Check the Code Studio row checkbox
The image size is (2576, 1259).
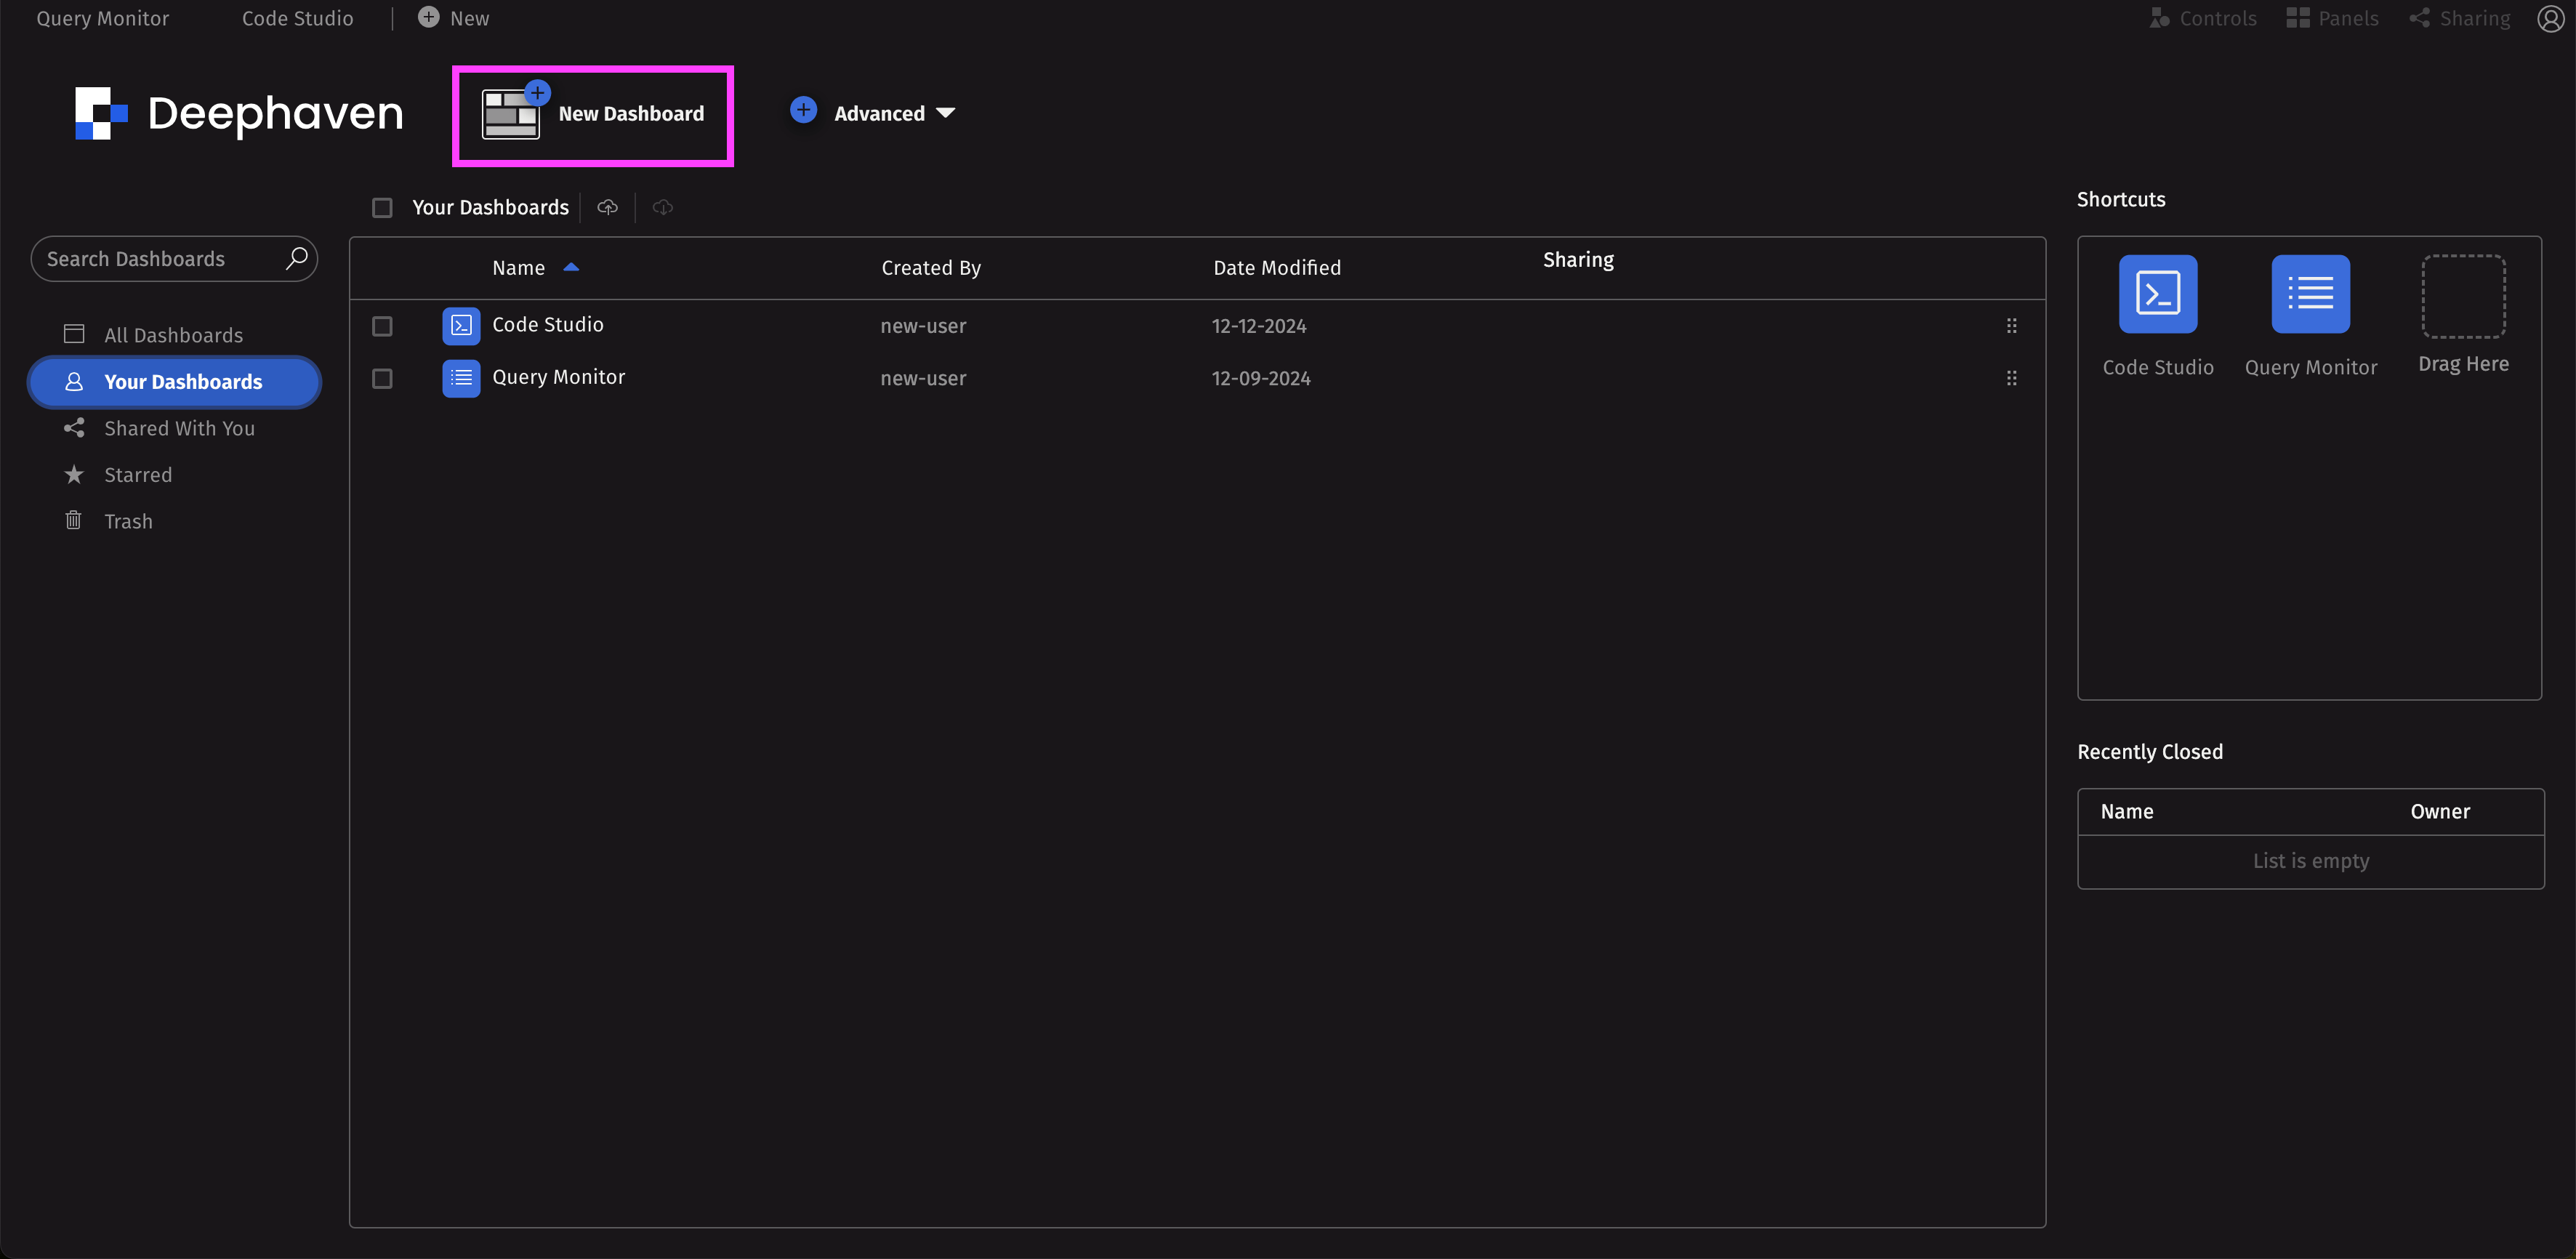pos(382,326)
